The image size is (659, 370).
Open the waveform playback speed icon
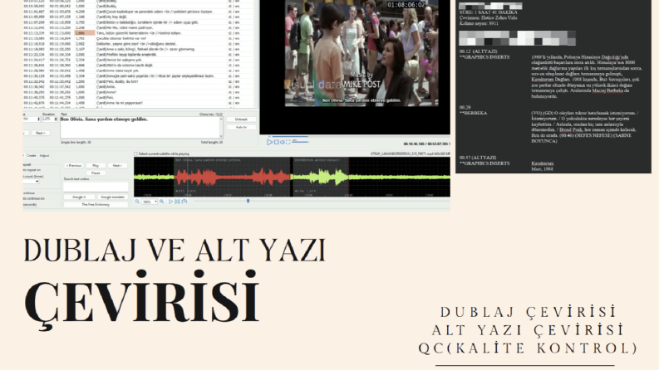[184, 202]
